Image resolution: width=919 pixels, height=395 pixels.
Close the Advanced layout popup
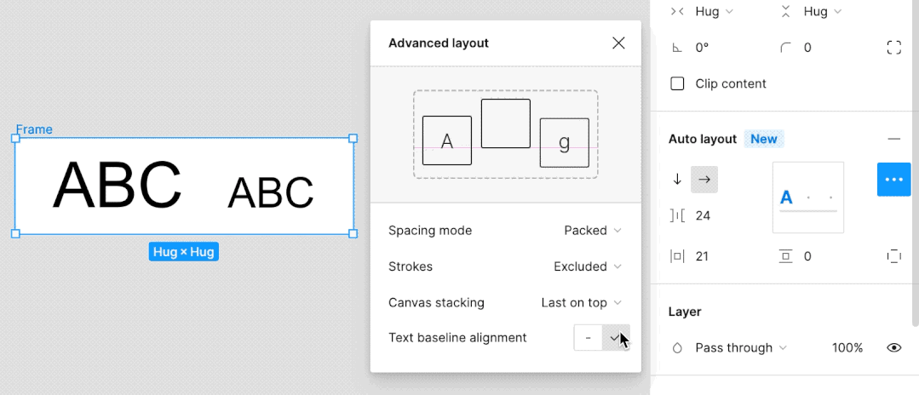[618, 43]
